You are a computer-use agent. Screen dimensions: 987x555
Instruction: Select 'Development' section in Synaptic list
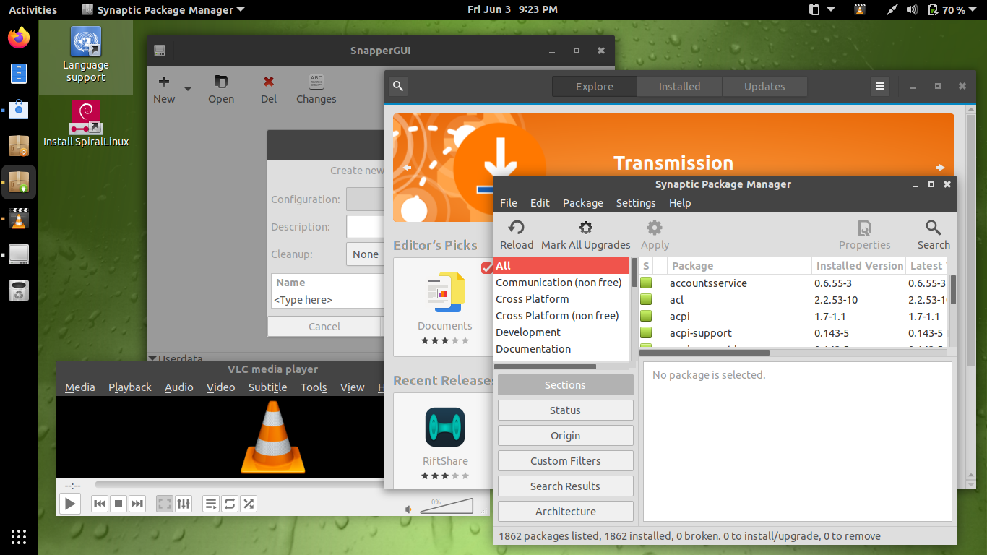561,332
